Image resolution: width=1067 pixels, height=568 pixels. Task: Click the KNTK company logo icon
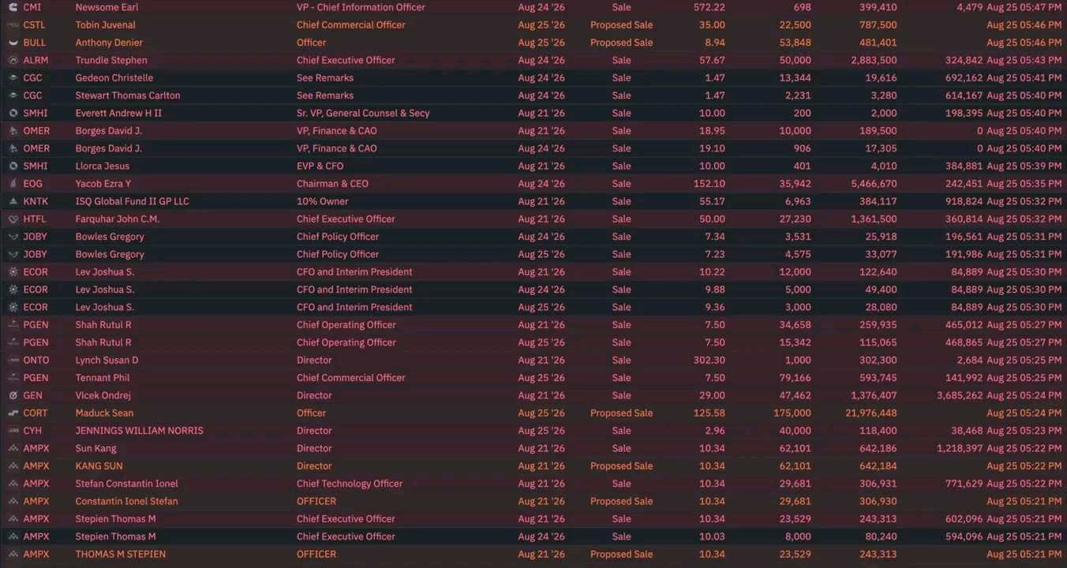tap(13, 201)
